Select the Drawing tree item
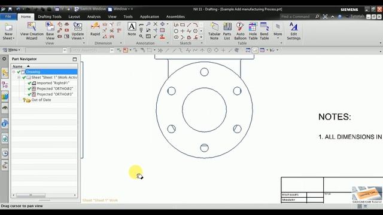Screen dimensions: 383x215 point(33,72)
